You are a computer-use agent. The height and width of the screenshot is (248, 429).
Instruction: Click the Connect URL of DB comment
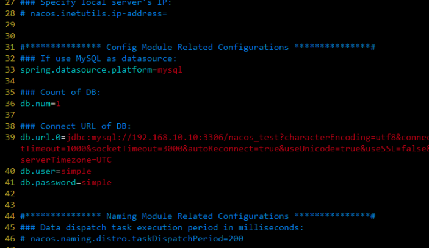76,126
